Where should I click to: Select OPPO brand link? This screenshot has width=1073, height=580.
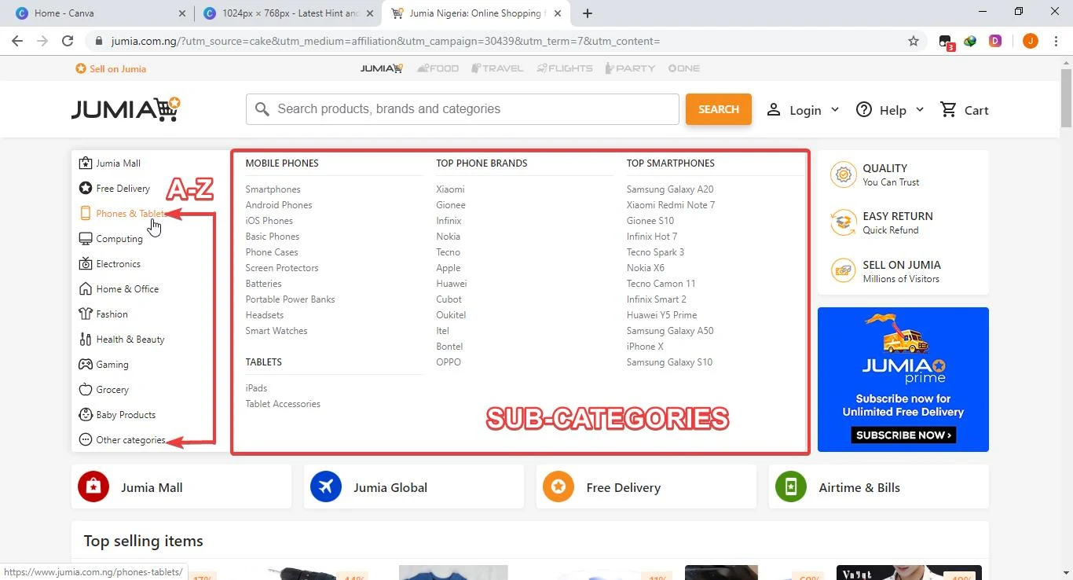tap(449, 362)
